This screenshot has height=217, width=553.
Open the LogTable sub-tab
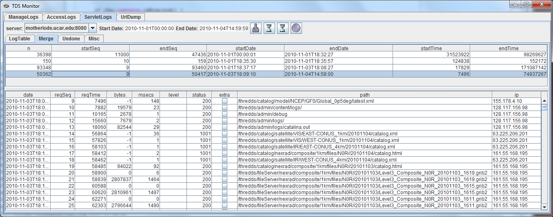point(20,39)
